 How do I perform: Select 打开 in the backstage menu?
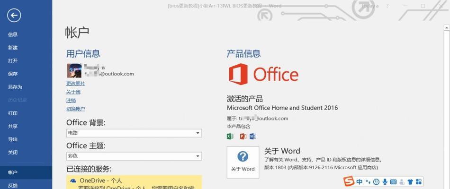coord(13,60)
